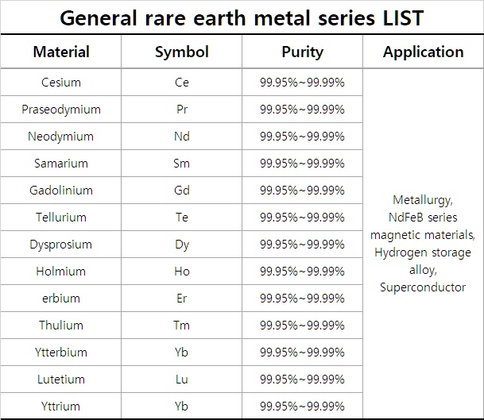Click the "Material" column header
Screen dimensions: 484x420
pos(61,52)
